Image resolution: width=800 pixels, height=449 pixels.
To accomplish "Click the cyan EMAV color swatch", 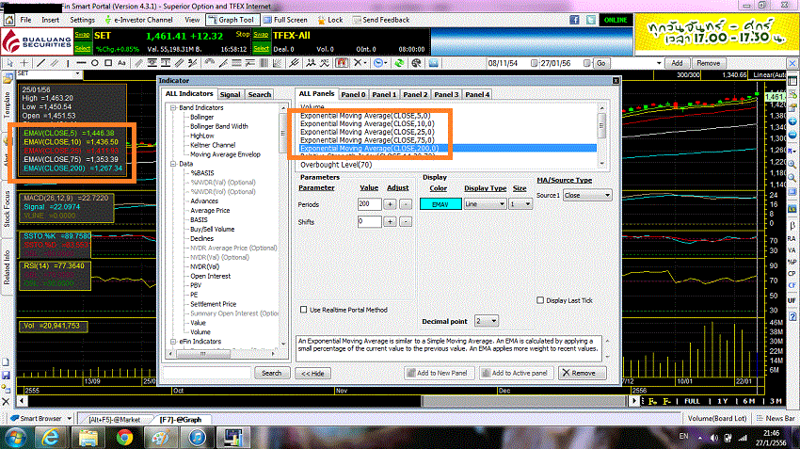I will click(x=440, y=204).
